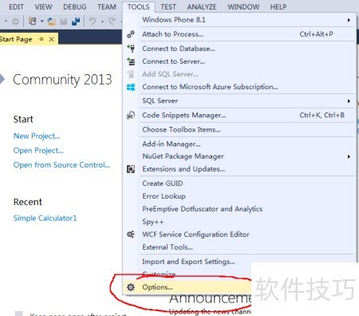The image size is (359, 316).
Task: Open the EDIT menu
Action: [x=16, y=6]
